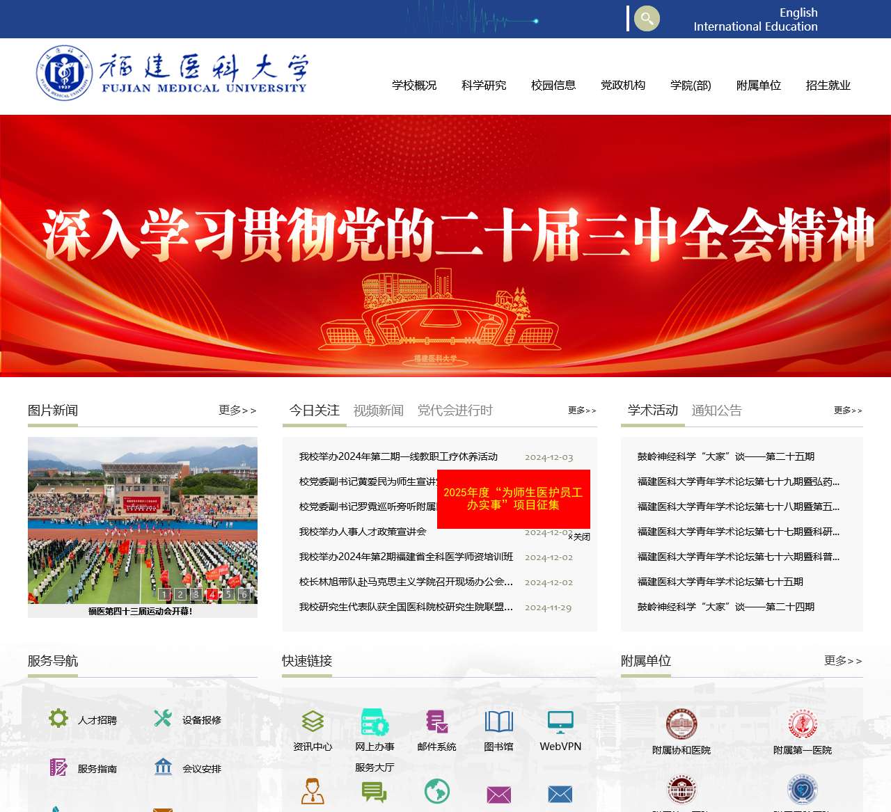Switch to the 今日关注 tab
891x812 pixels.
(x=315, y=411)
